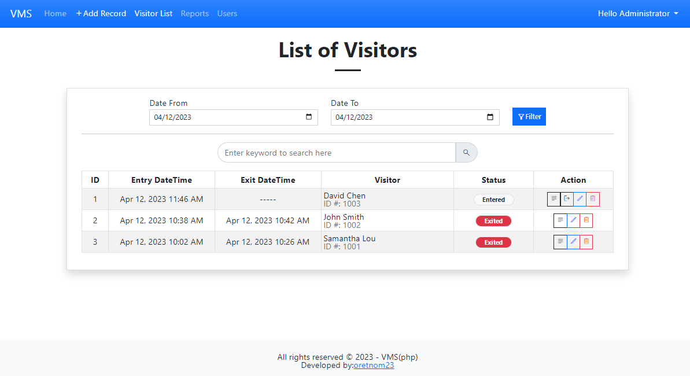Edit David Chen's visitor record via pencil icon
690x376 pixels.
point(580,199)
